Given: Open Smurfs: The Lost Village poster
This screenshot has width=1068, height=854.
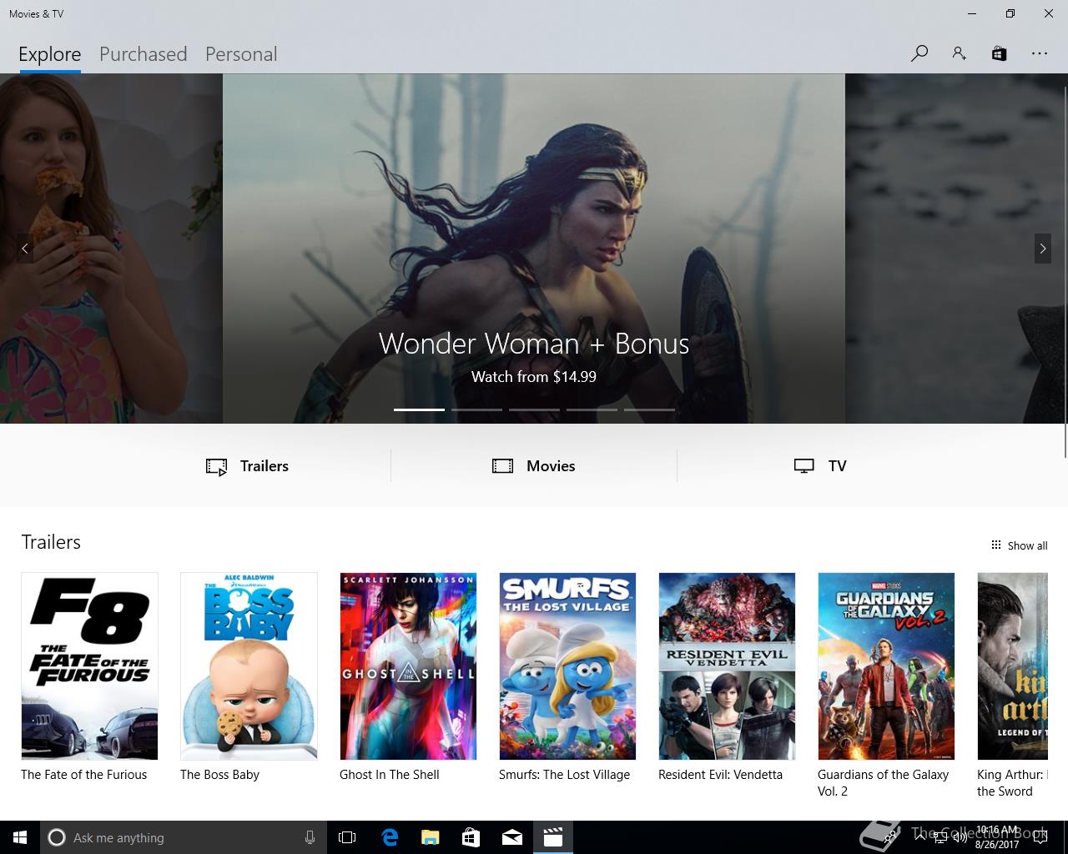Looking at the screenshot, I should (x=567, y=666).
